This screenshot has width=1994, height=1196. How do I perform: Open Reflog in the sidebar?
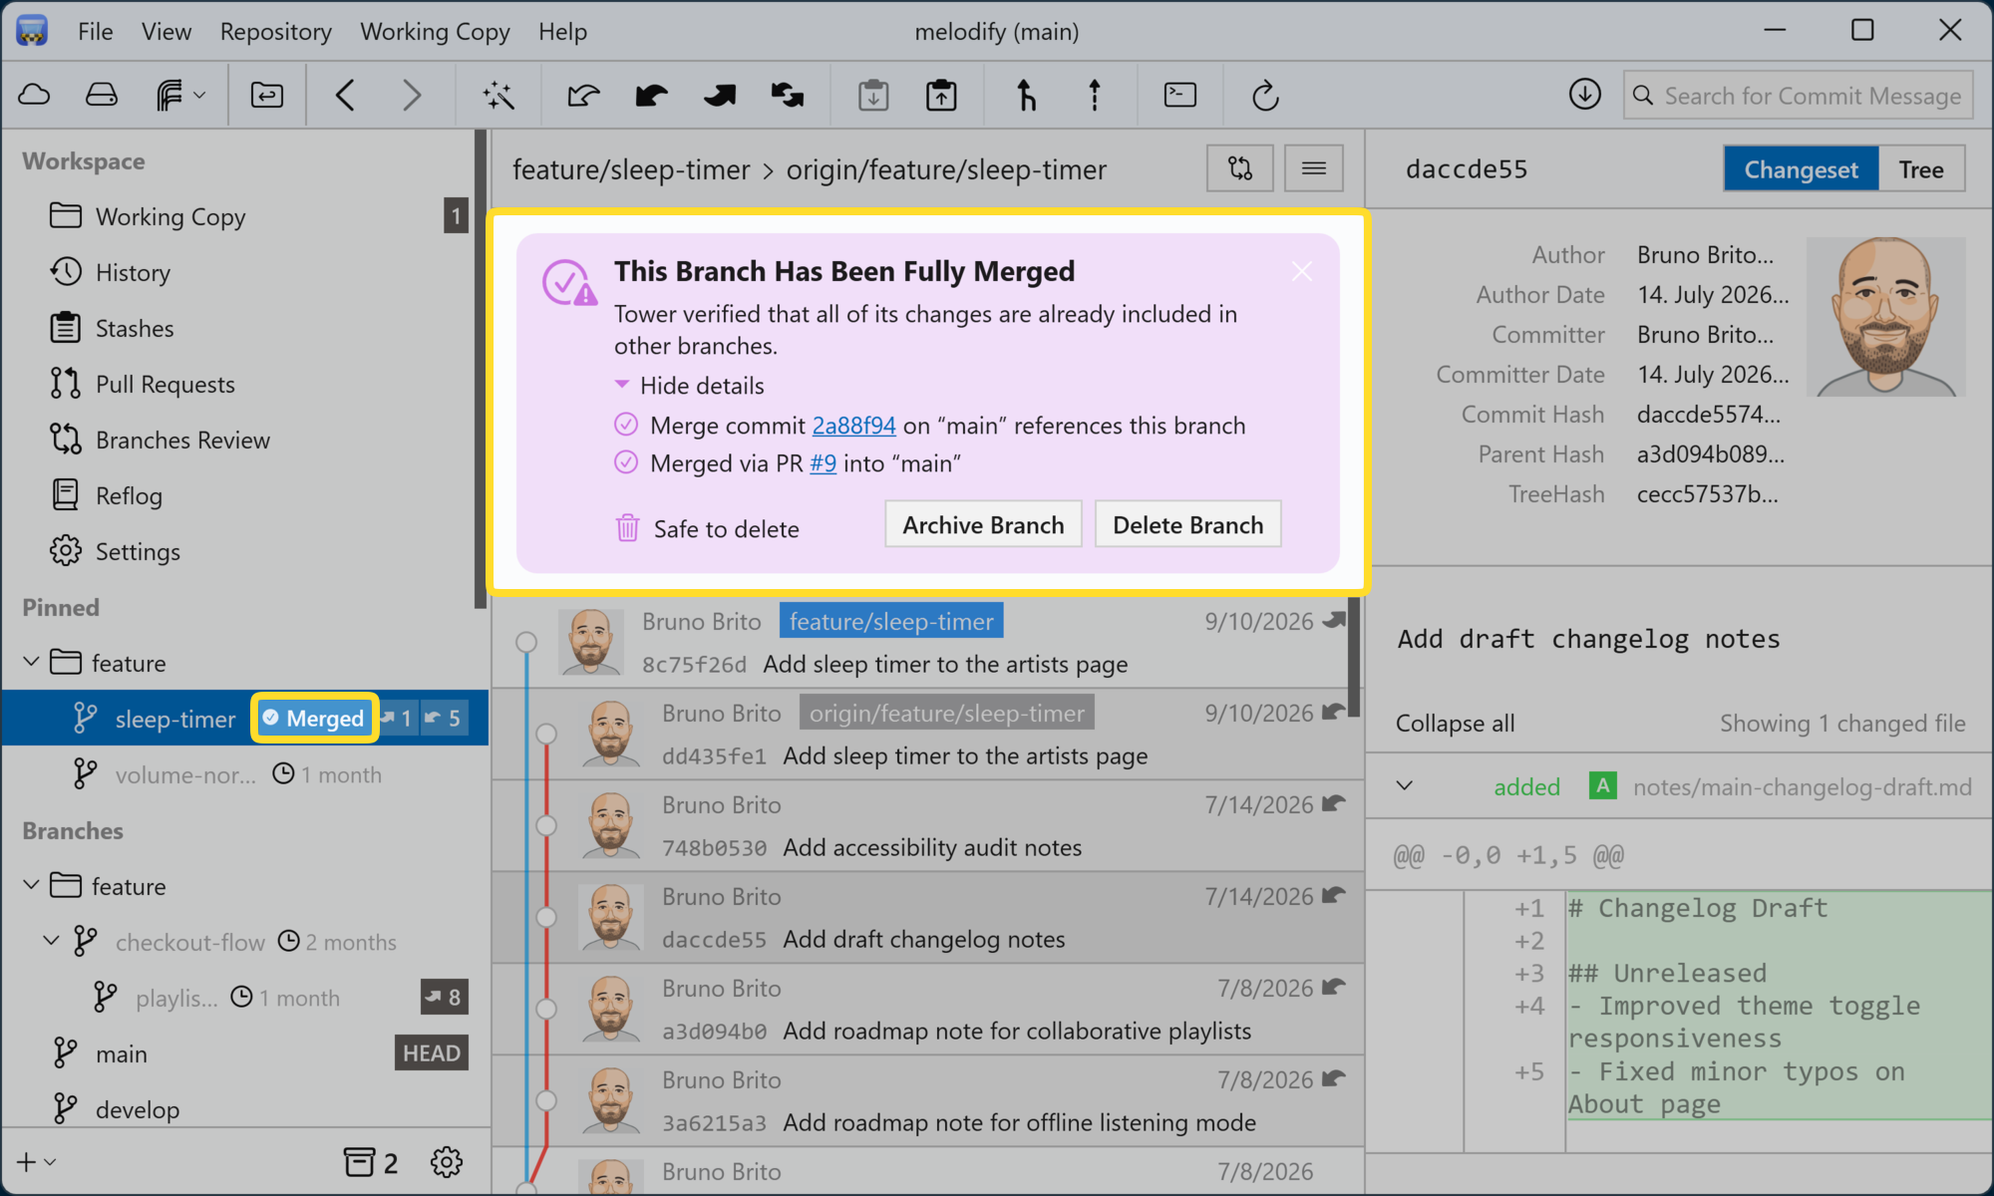tap(129, 495)
